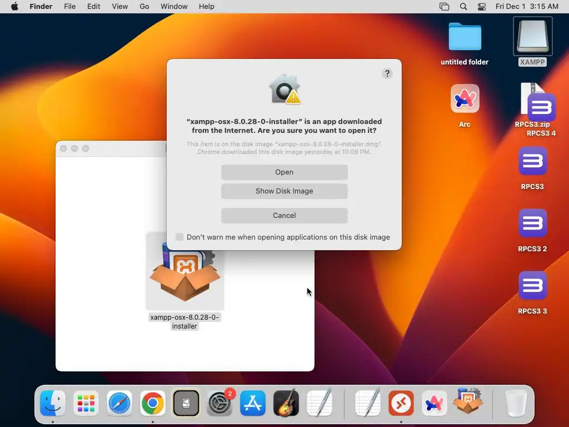
Task: Open TextEdit document right of Dock divider
Action: coord(368,403)
